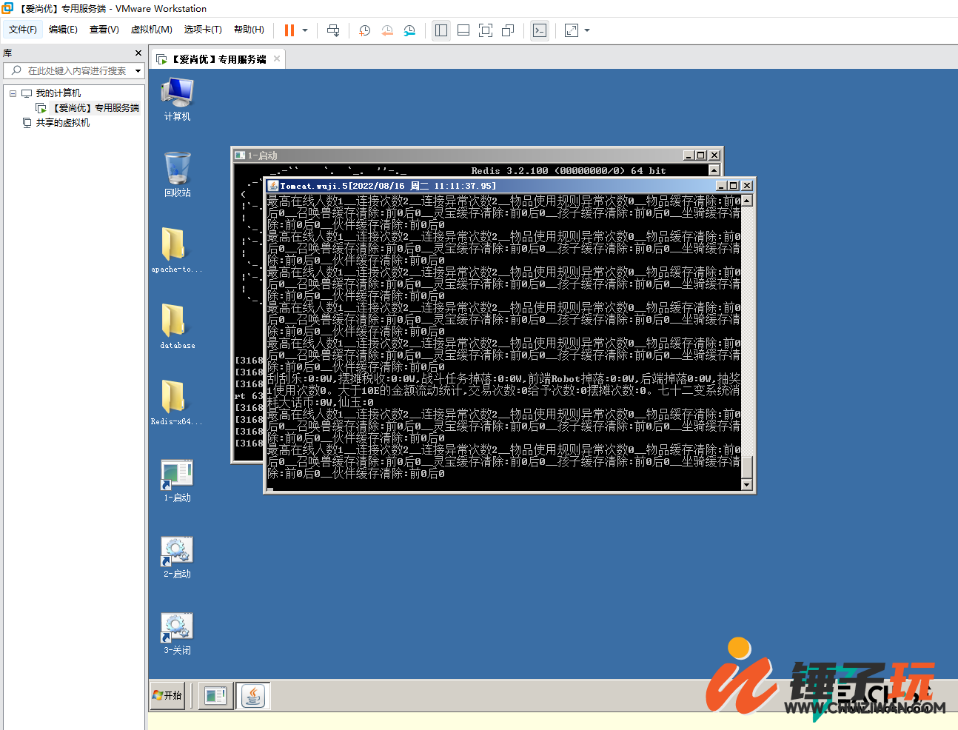Select the 回收站 recycle bin icon

(x=177, y=175)
